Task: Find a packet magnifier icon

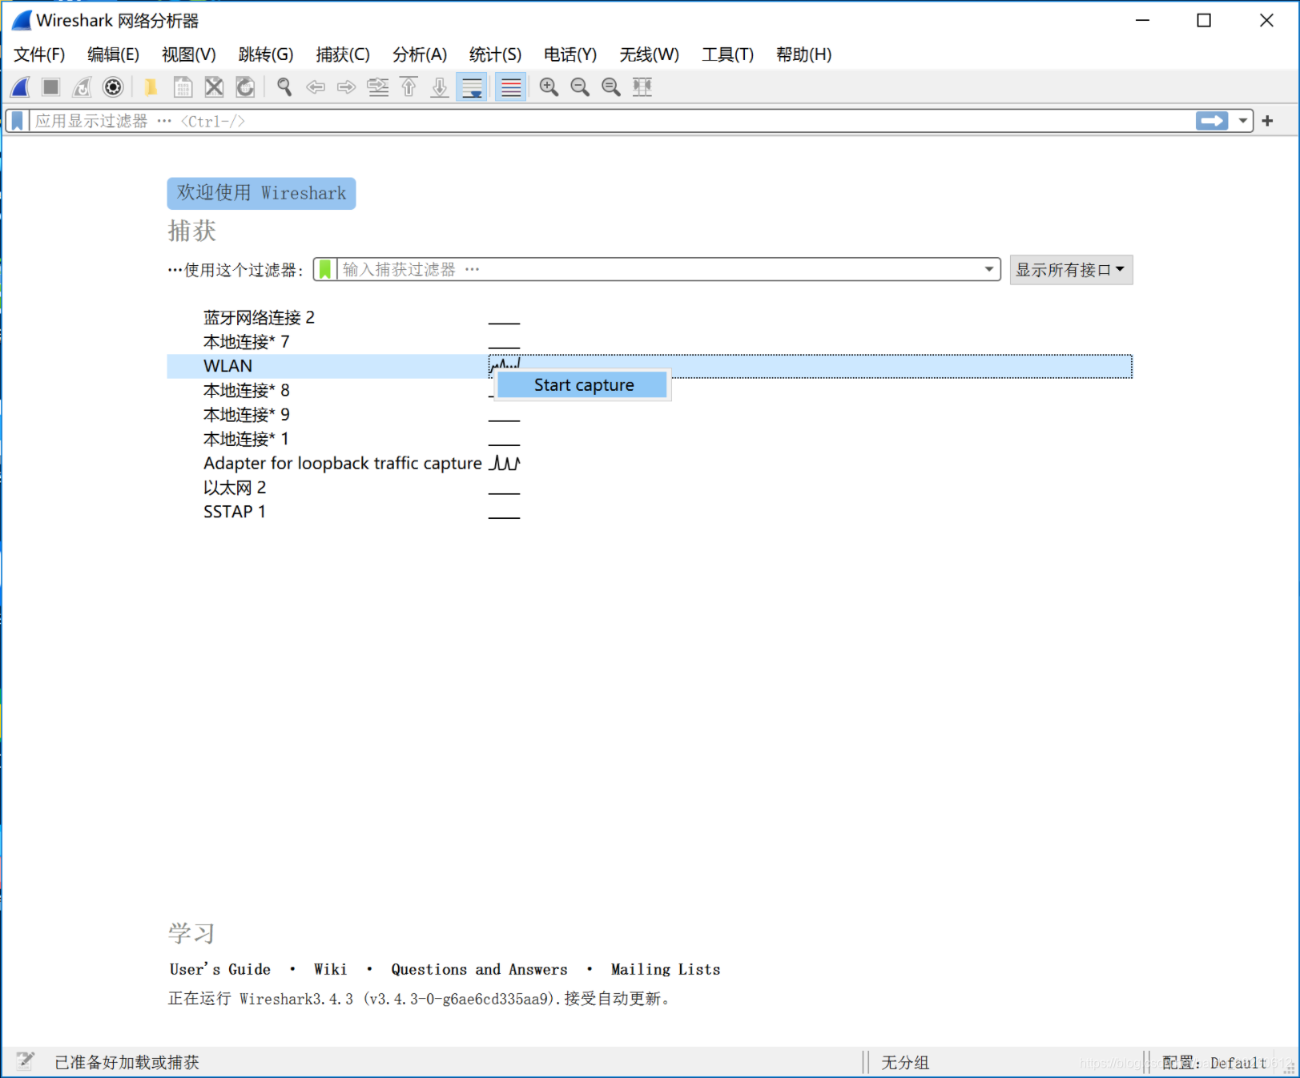Action: coord(284,87)
